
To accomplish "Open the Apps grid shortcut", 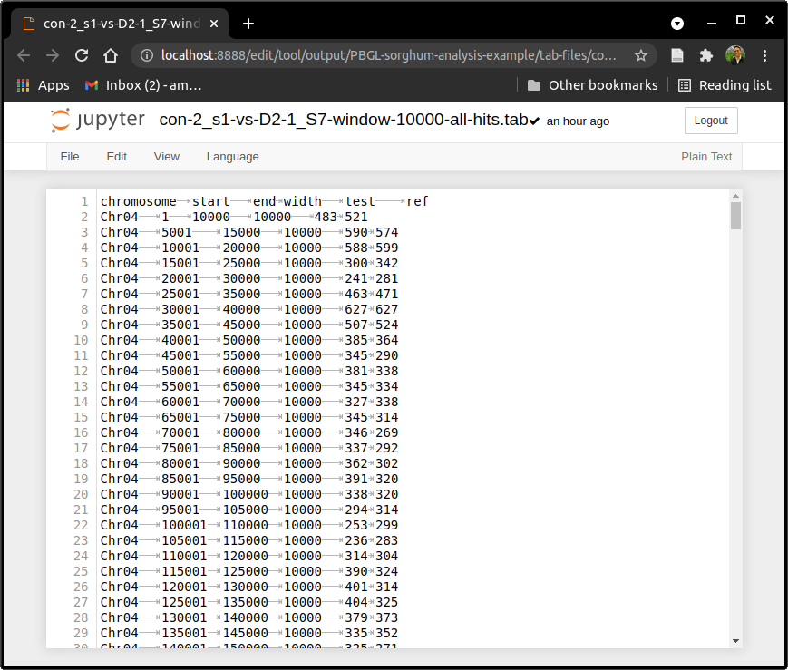I will [x=44, y=85].
